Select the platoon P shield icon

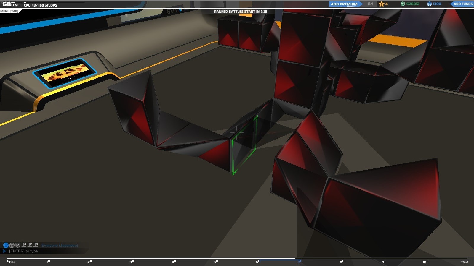(17, 245)
